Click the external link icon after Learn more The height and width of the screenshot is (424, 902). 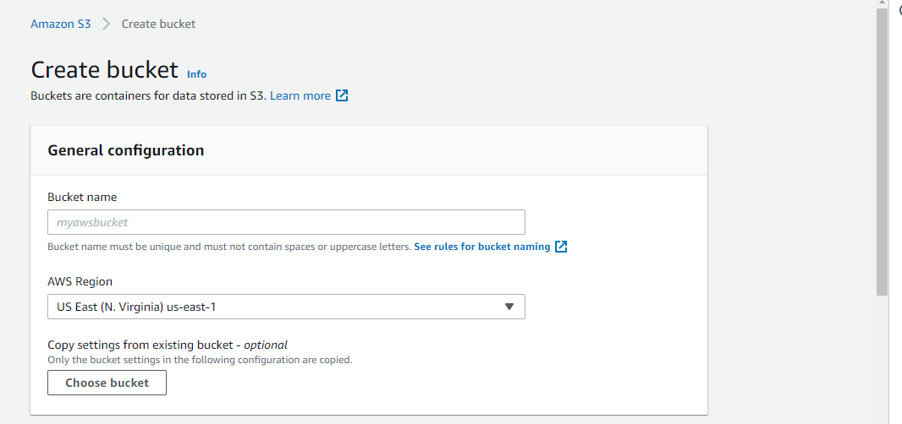tap(342, 95)
